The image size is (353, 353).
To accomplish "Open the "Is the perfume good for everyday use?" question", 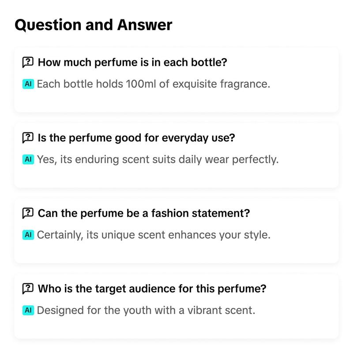I will [136, 138].
